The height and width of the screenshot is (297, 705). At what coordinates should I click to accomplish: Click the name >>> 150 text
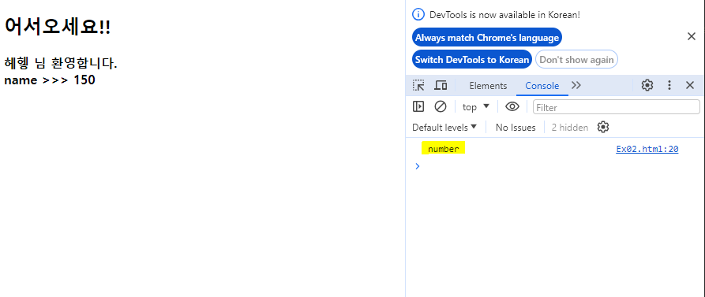50,80
